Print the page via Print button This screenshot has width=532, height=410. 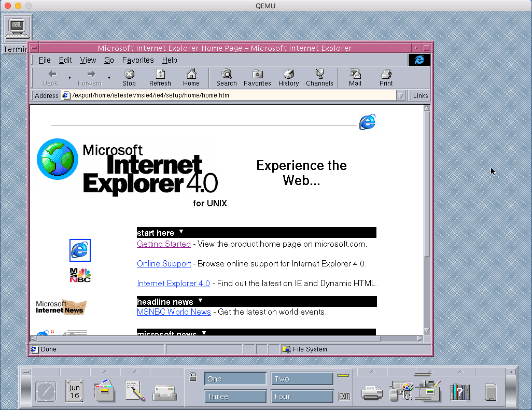(386, 78)
